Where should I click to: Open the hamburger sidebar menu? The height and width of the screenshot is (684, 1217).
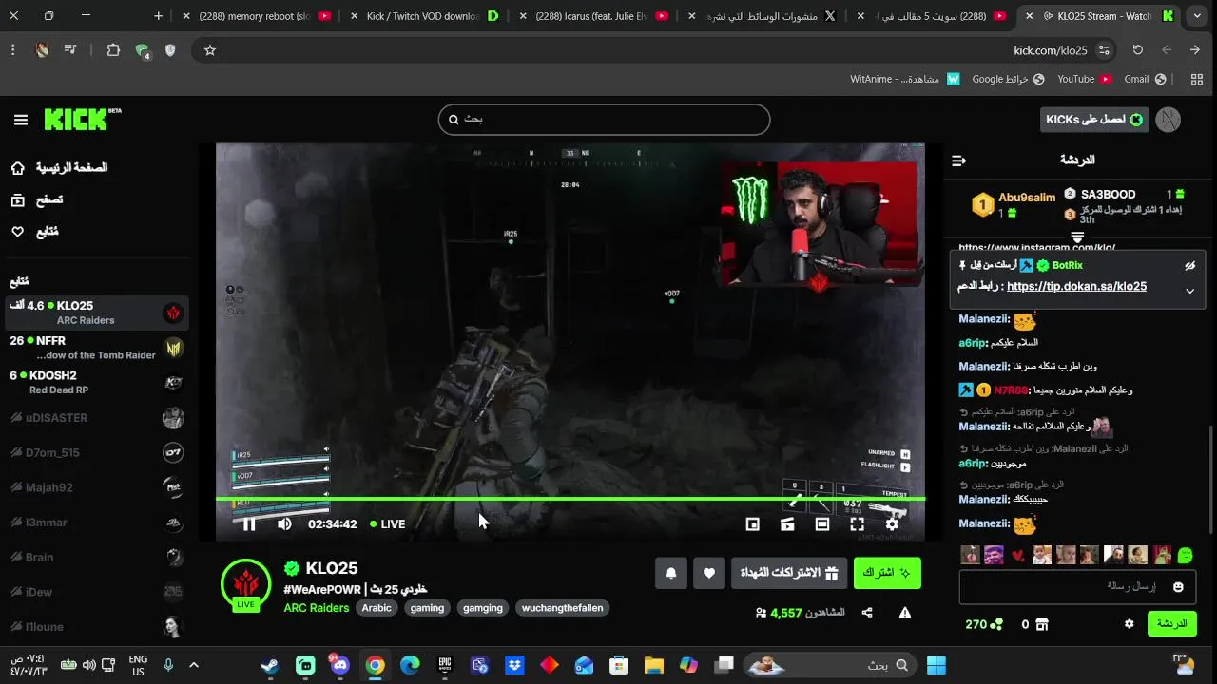pyautogui.click(x=21, y=120)
